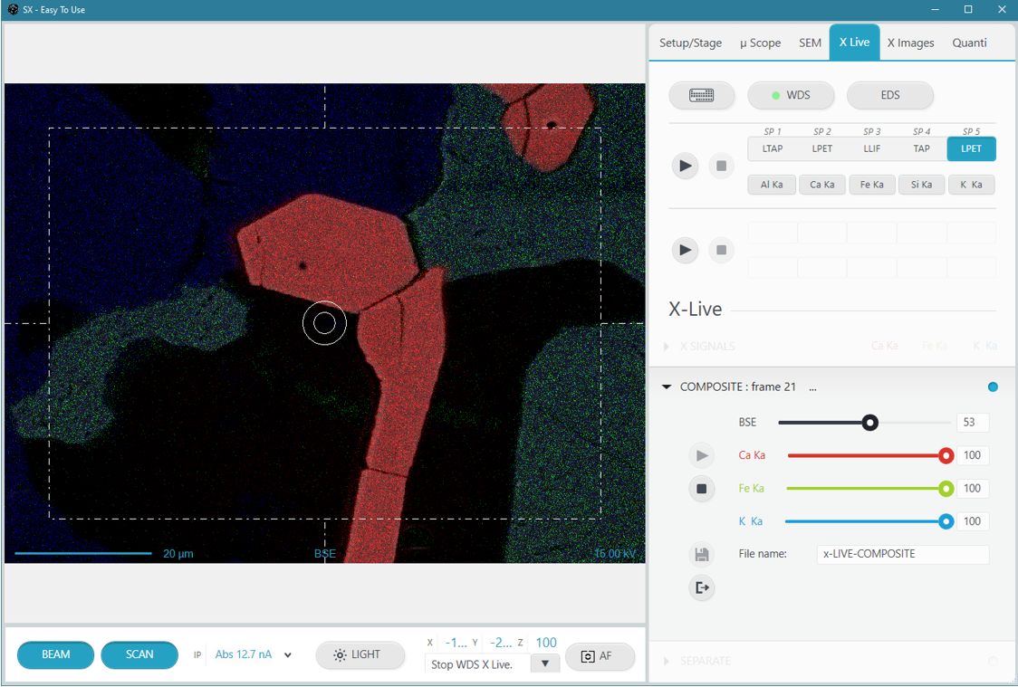
Task: Click the BSE slider handle
Action: pos(869,423)
